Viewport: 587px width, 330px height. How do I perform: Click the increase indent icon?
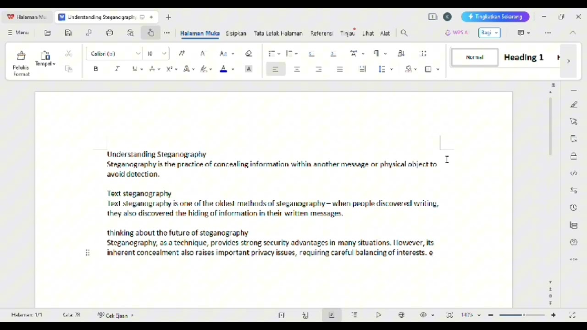(333, 54)
